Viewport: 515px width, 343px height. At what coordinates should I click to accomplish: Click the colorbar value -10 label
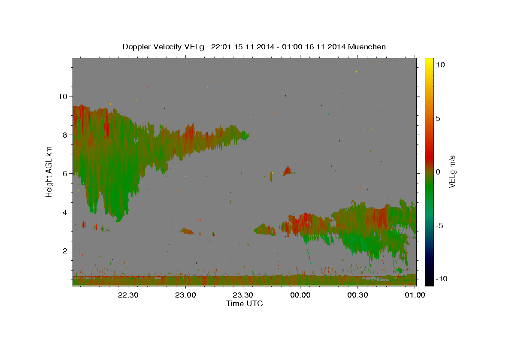[442, 279]
